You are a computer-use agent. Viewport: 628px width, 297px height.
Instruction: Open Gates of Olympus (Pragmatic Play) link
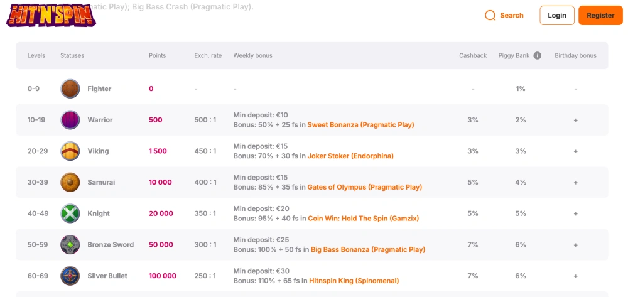click(x=364, y=187)
